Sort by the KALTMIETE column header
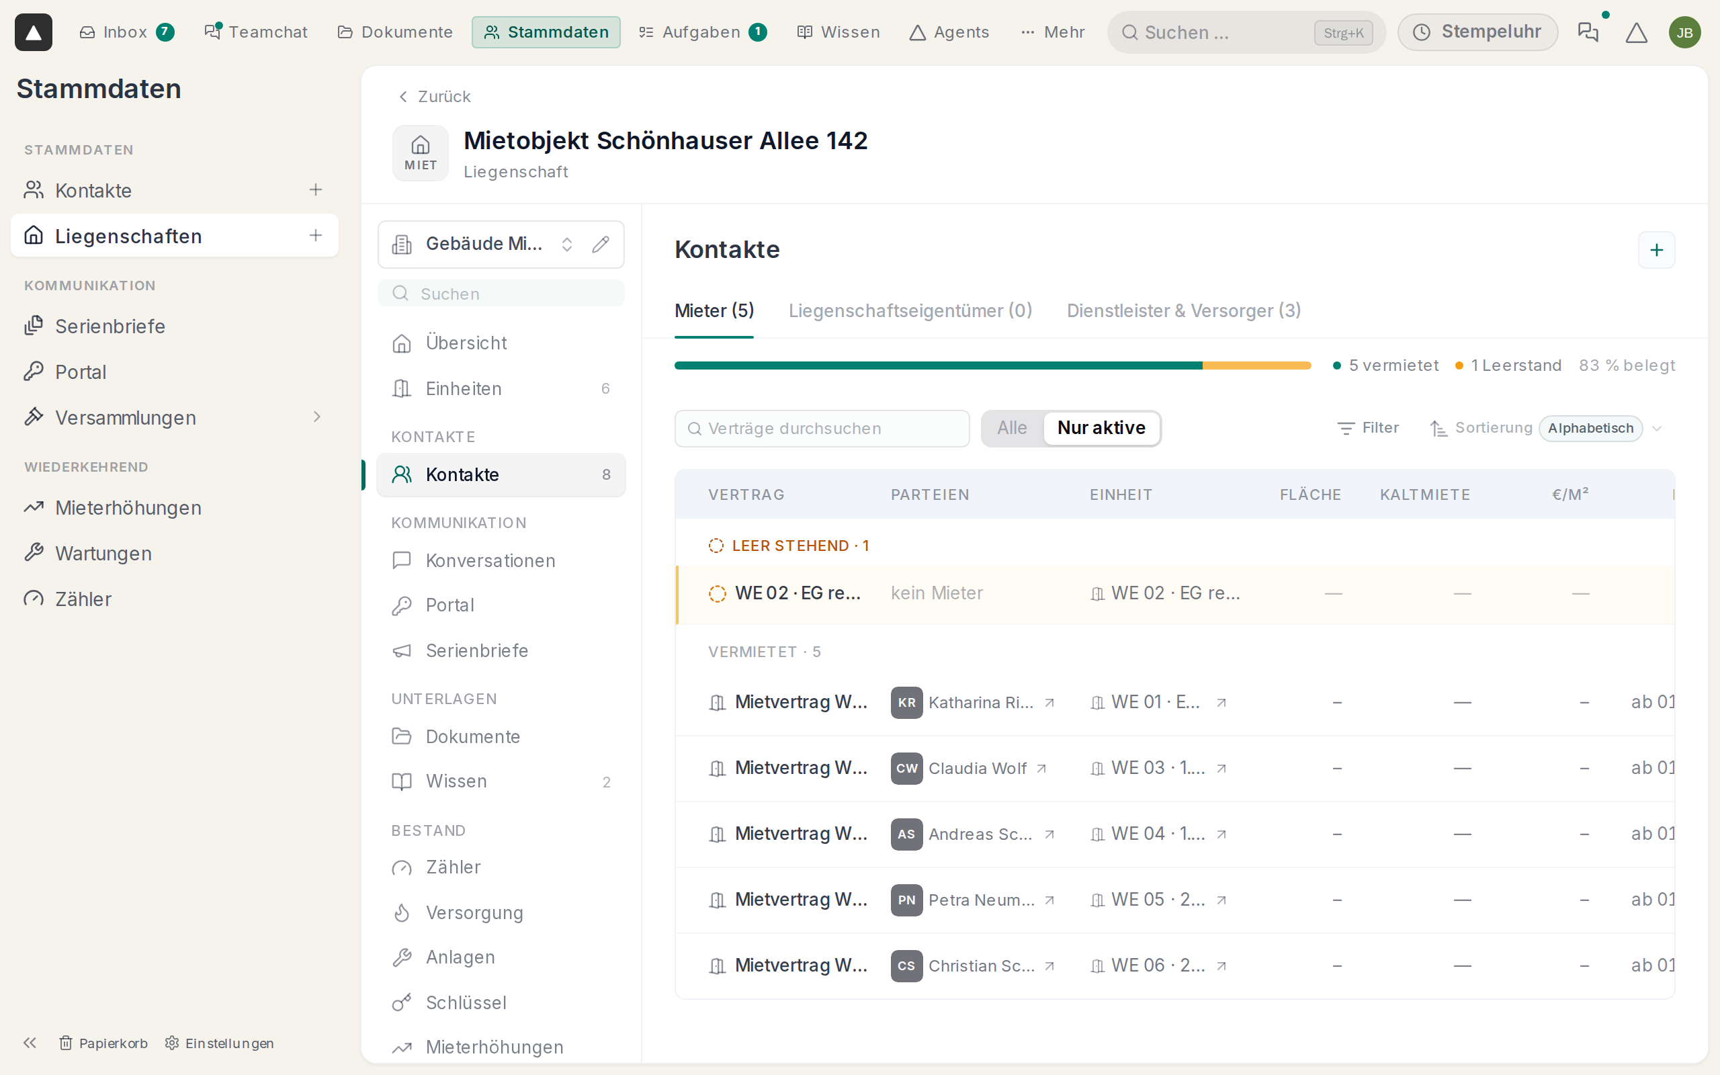 click(x=1424, y=495)
